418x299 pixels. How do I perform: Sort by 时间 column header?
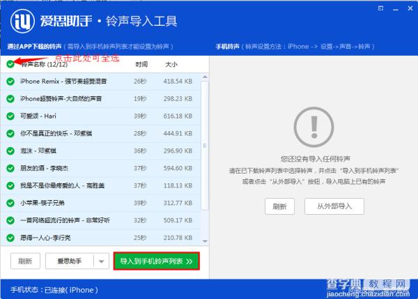pyautogui.click(x=141, y=64)
